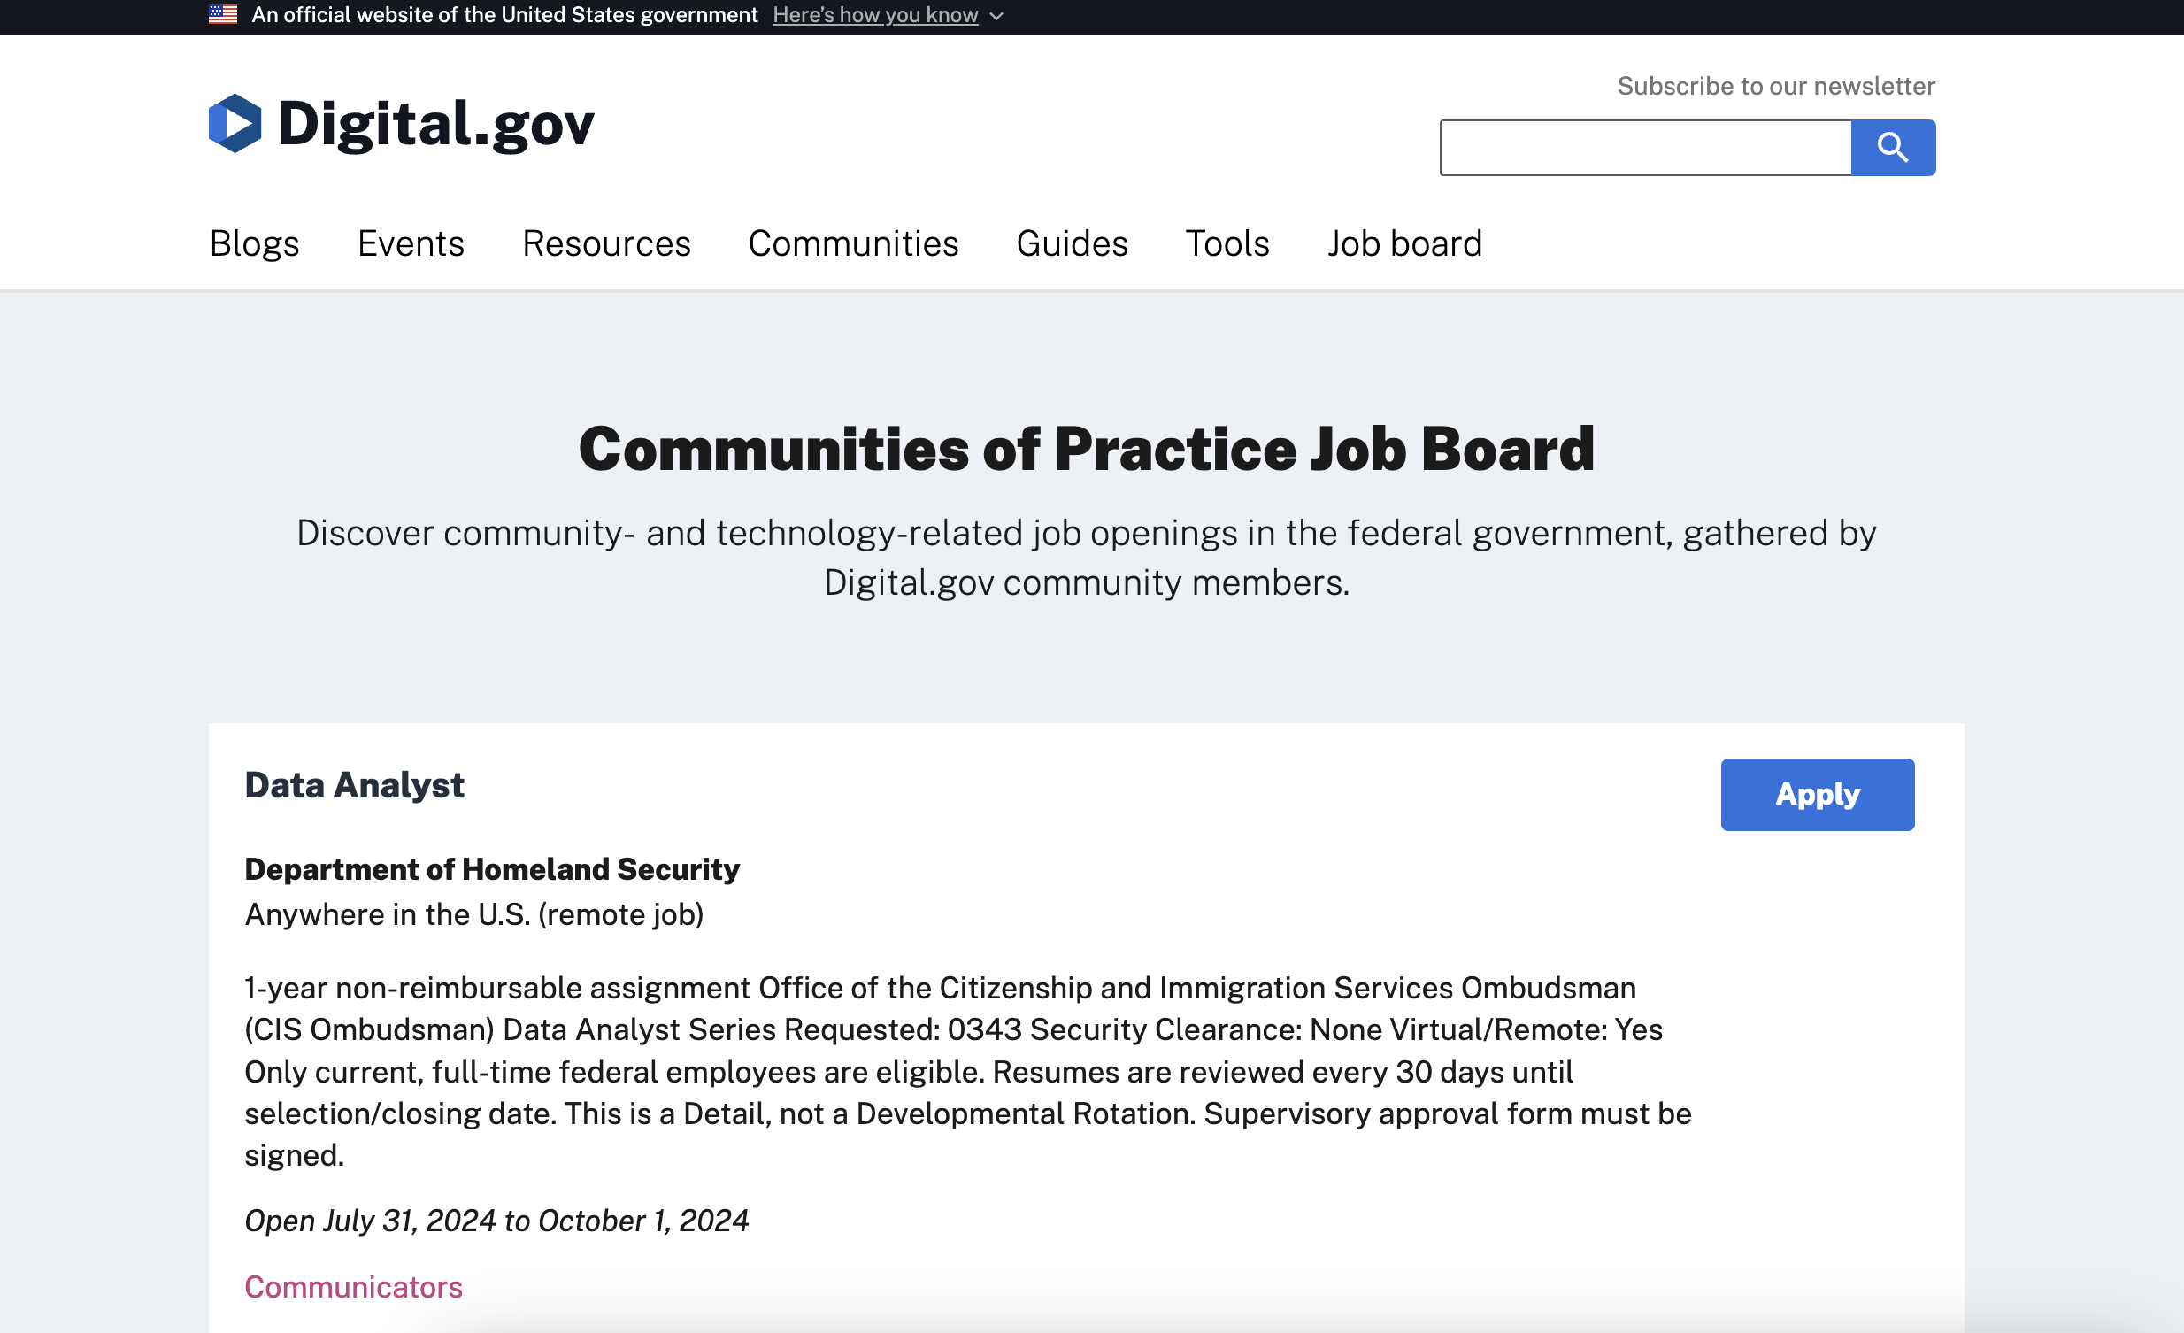Open the Resources navigation item

[606, 243]
